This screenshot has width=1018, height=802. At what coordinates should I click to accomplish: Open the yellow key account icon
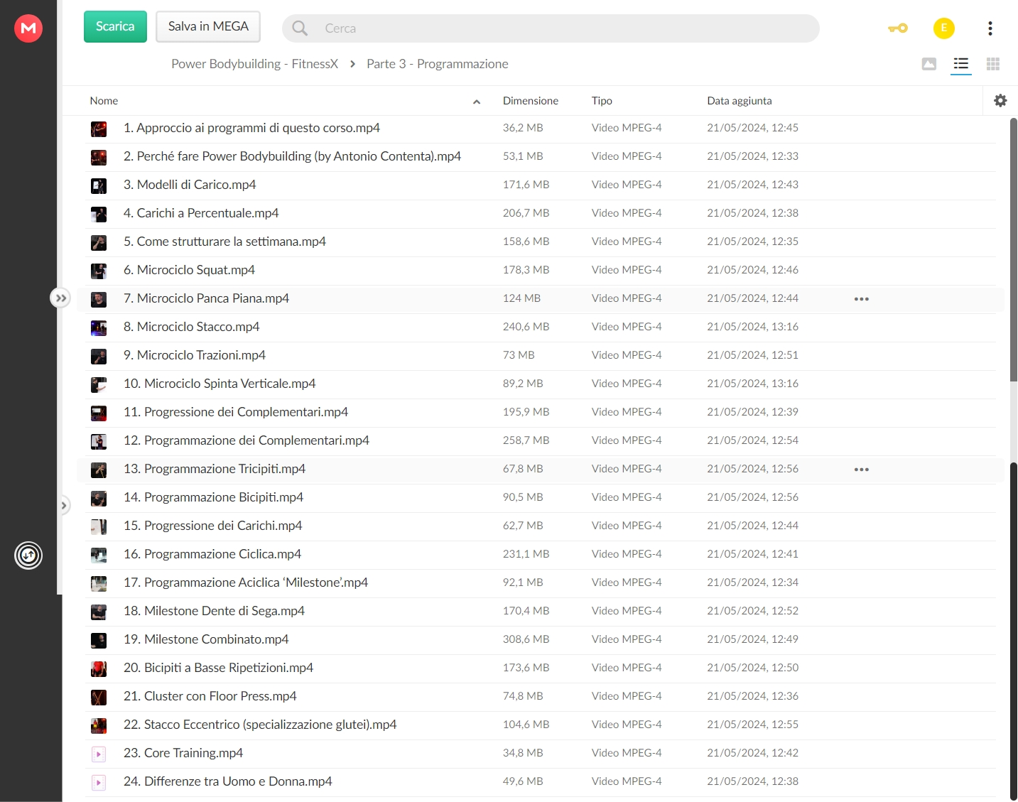[x=898, y=28]
